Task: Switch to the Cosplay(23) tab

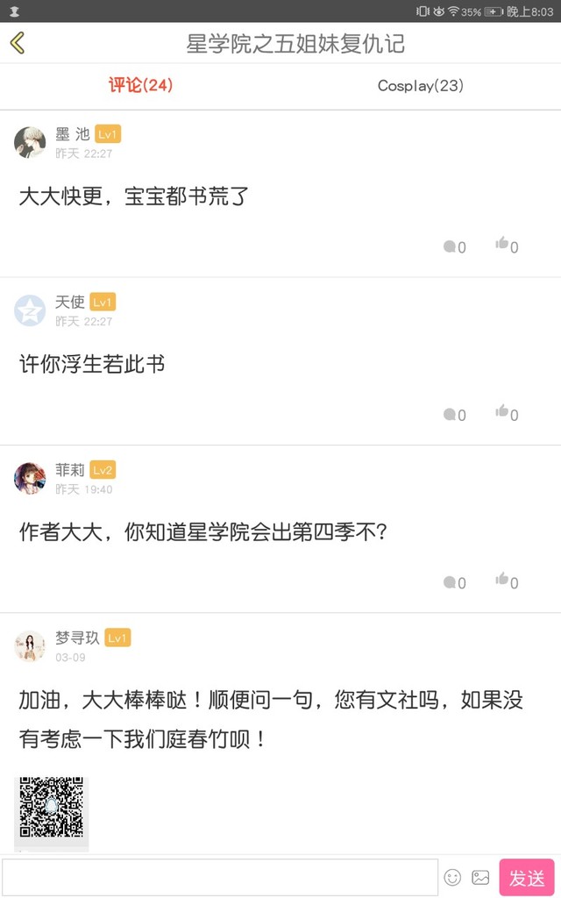Action: (x=420, y=85)
